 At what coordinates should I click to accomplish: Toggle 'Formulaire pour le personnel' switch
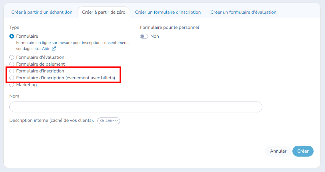click(144, 36)
